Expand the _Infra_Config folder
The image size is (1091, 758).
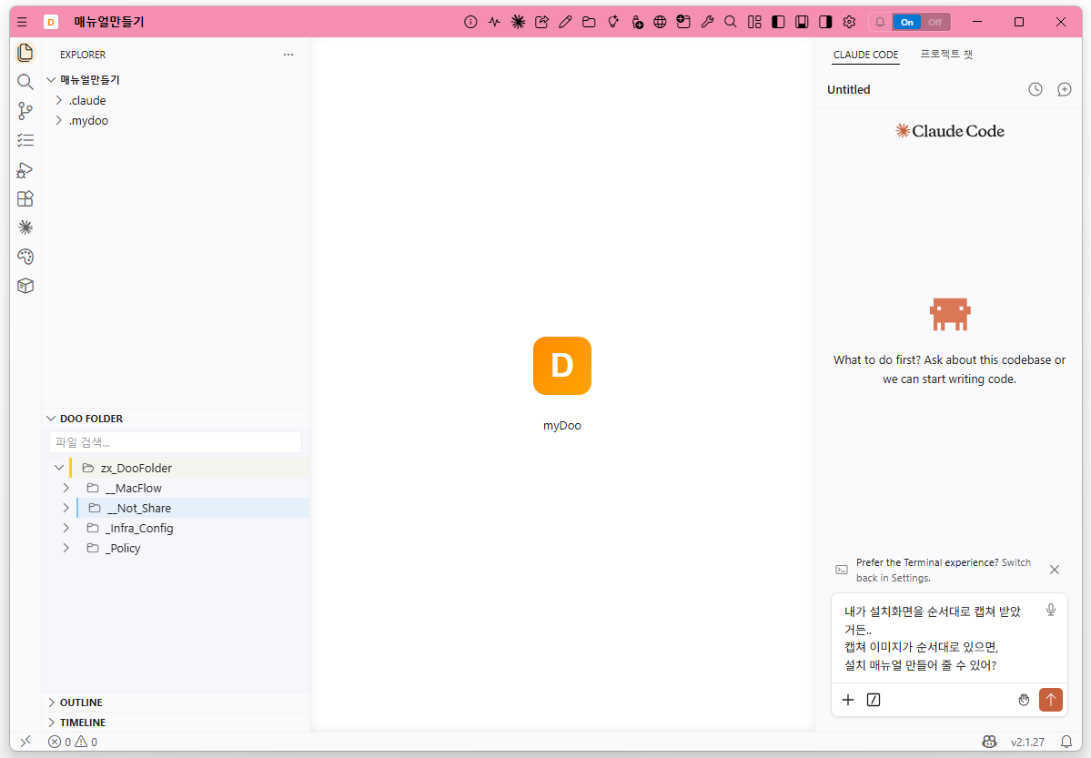pyautogui.click(x=66, y=529)
